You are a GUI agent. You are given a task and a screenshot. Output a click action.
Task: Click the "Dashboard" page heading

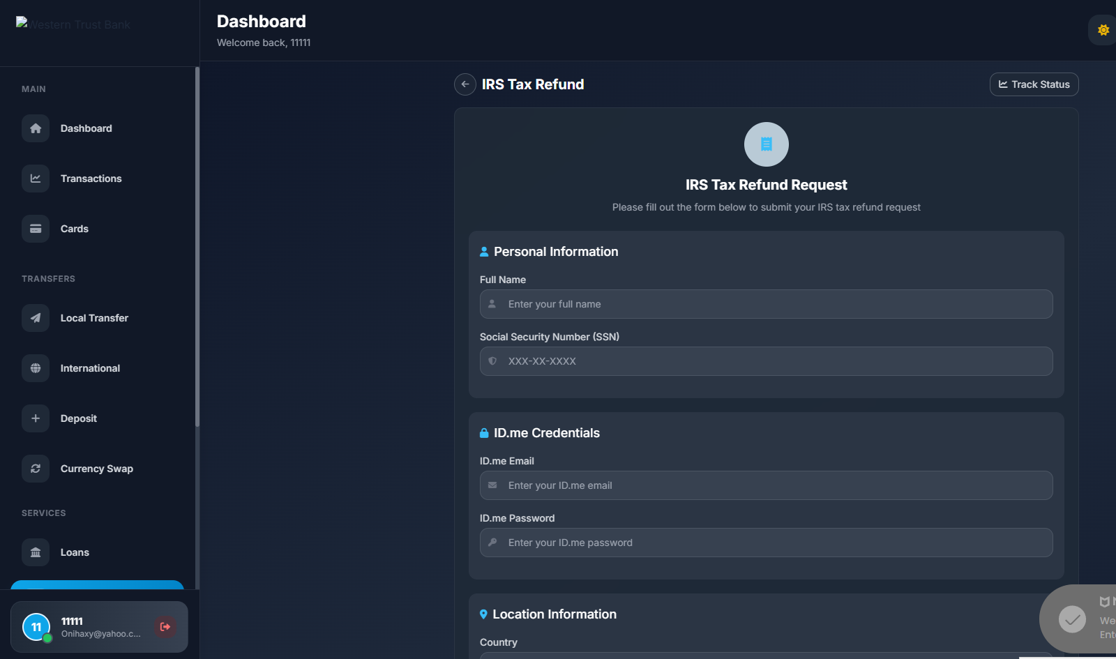(262, 22)
